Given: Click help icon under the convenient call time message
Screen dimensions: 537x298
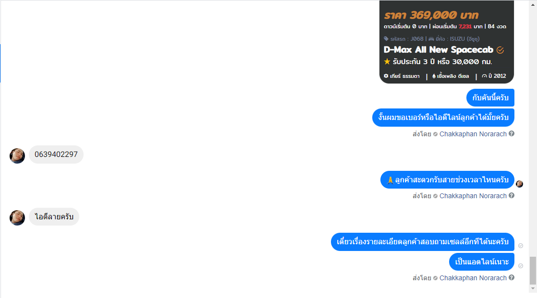Looking at the screenshot, I should 512,196.
